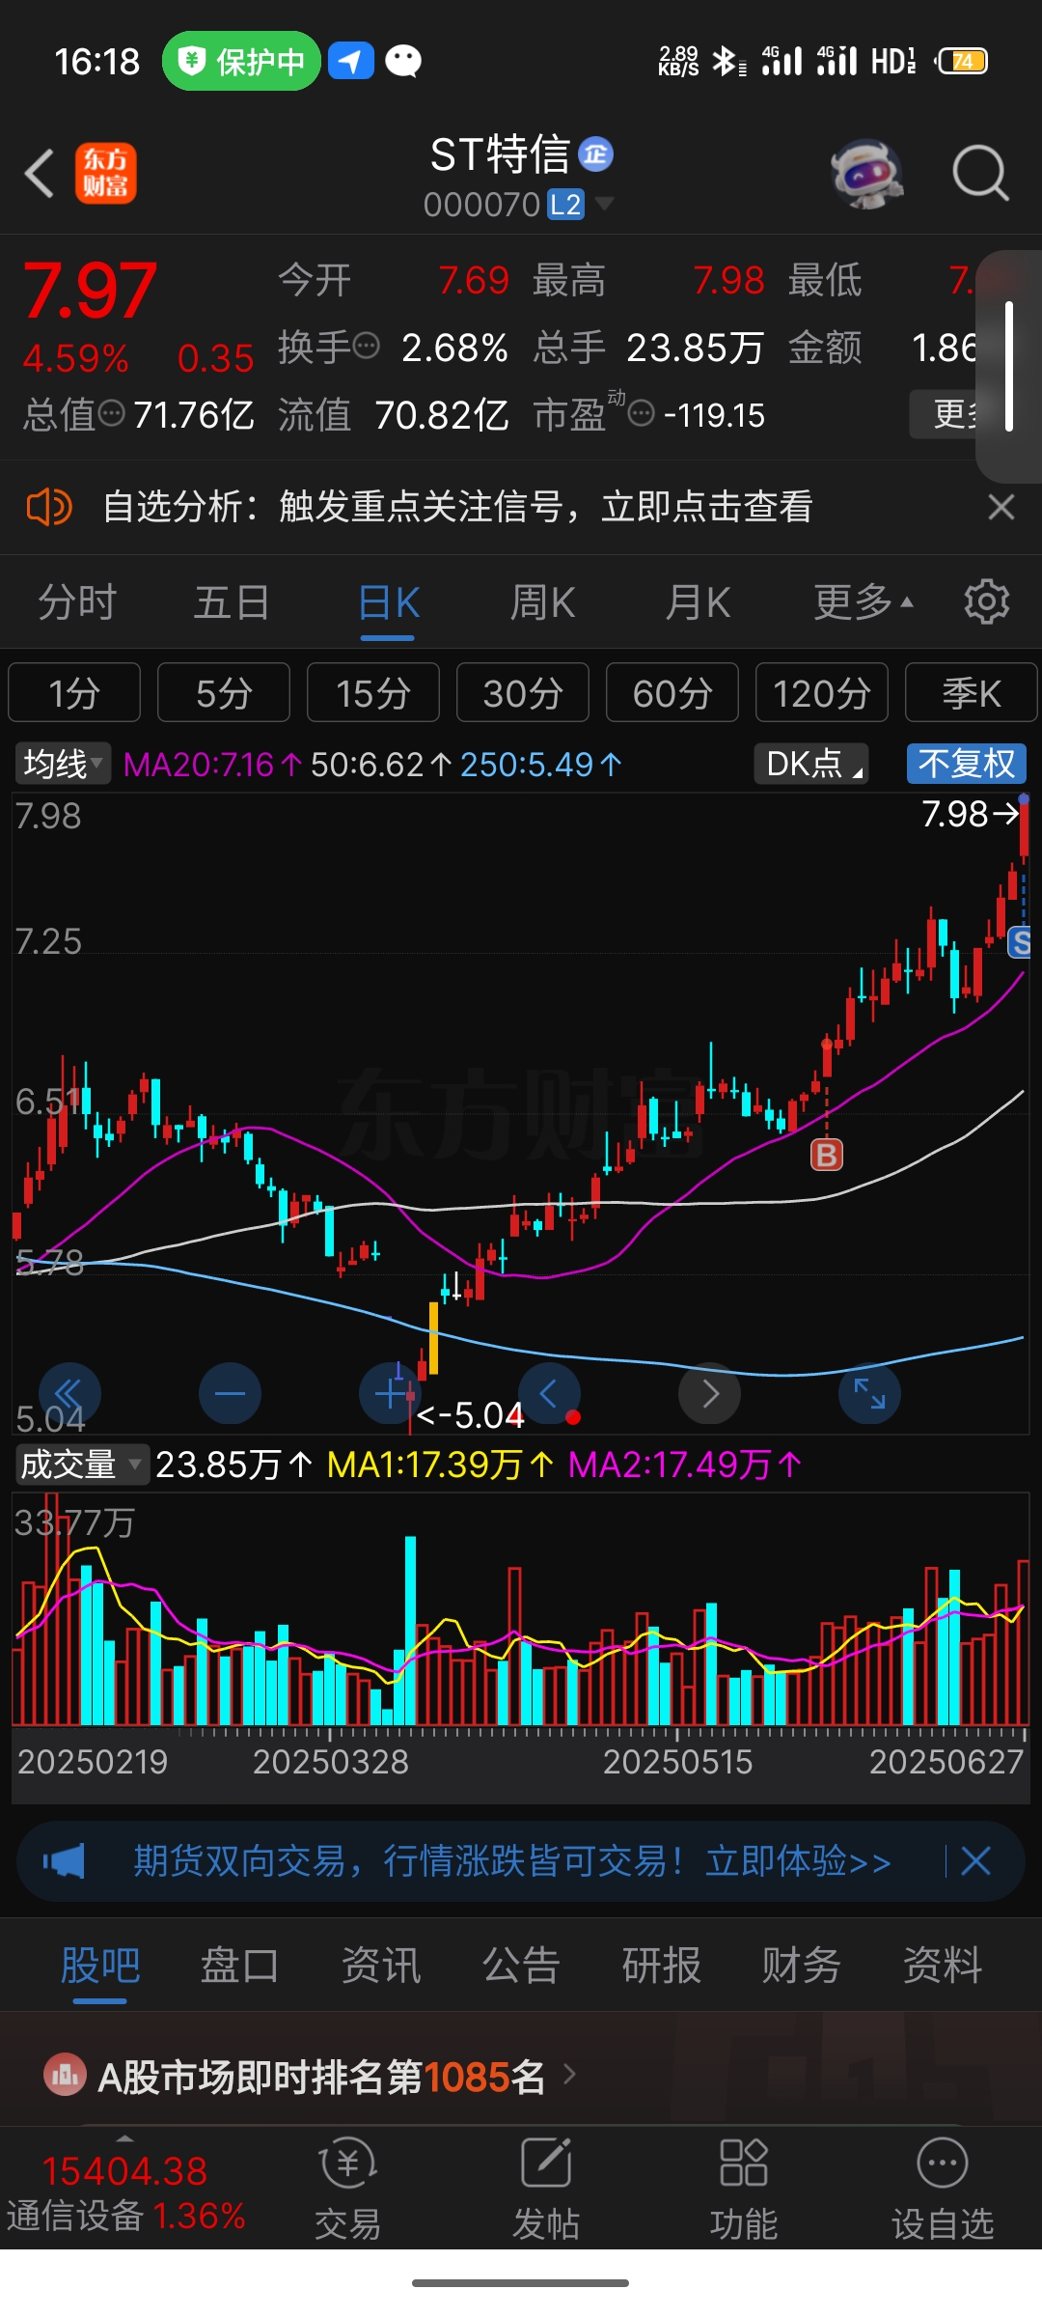This screenshot has height=2317, width=1042.
Task: Tap the chat bubble status icon
Action: tap(403, 61)
